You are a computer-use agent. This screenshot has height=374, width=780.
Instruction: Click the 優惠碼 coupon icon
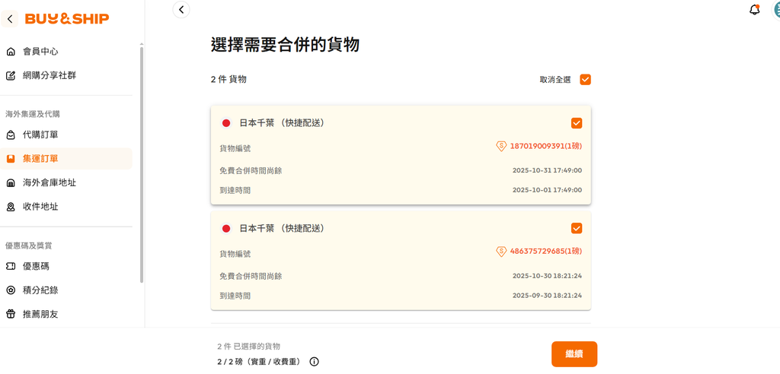(11, 267)
